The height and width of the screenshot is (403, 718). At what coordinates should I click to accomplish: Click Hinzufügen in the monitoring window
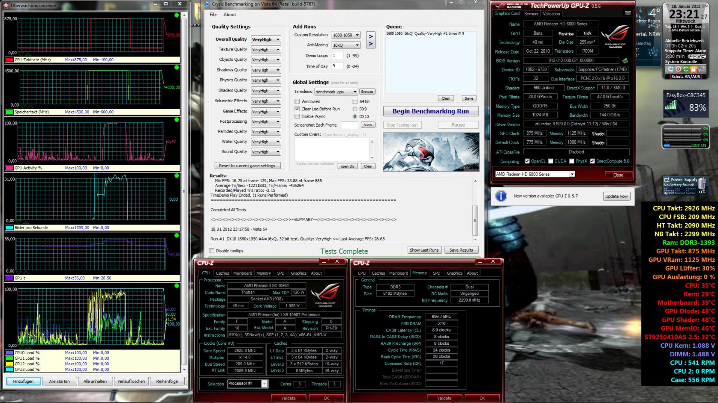pyautogui.click(x=23, y=381)
